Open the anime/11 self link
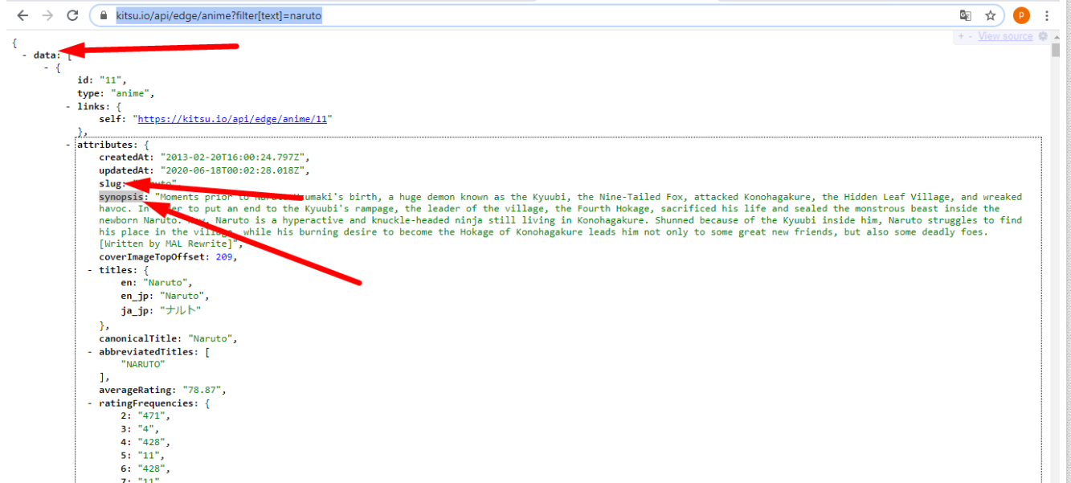This screenshot has height=483, width=1071. click(x=232, y=119)
